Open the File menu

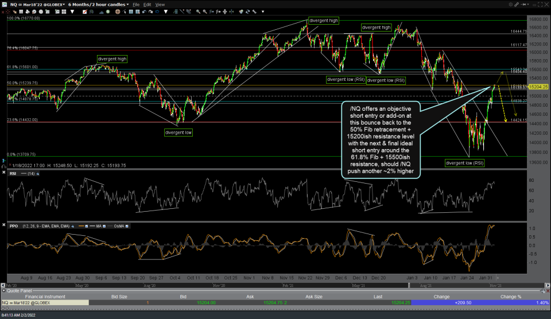(x=136, y=5)
